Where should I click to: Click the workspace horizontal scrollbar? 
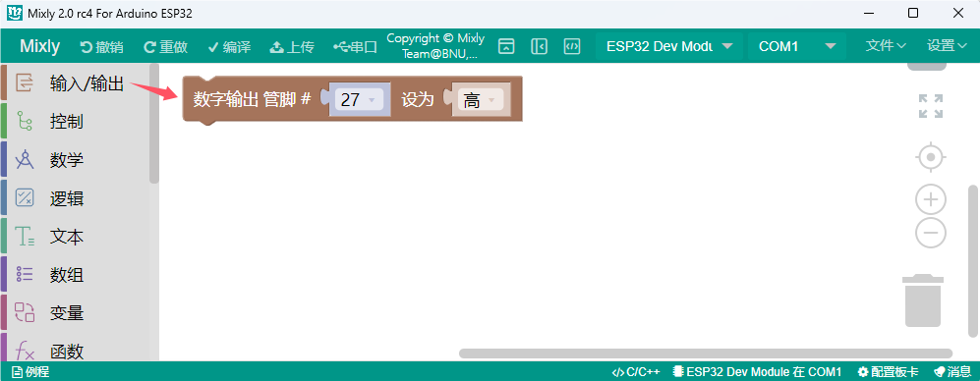coord(706,354)
